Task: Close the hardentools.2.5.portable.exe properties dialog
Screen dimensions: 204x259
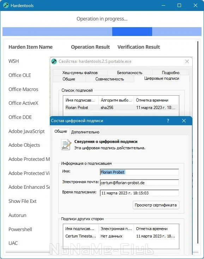Action: tap(187, 61)
